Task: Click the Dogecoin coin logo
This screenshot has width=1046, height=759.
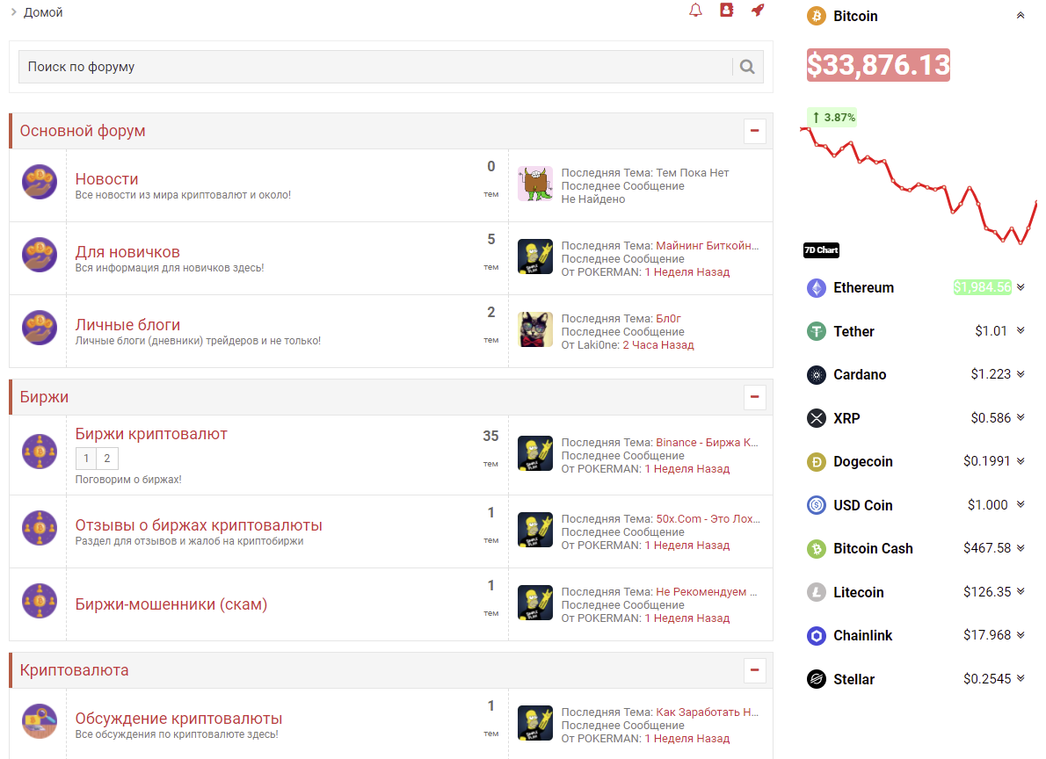Action: tap(816, 461)
